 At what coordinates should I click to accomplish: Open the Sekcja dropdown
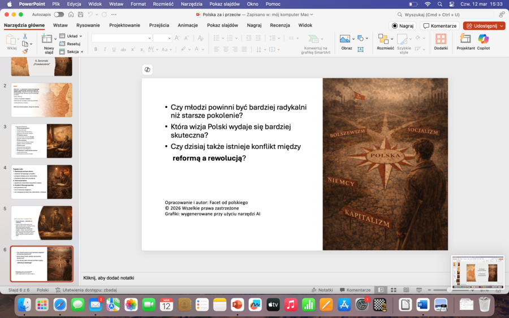(74, 51)
